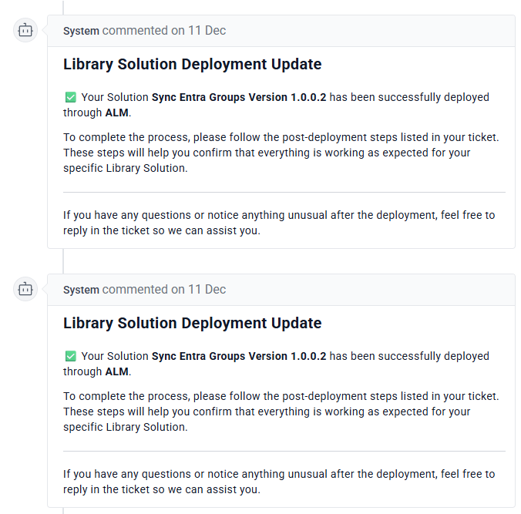Click the post-deployment steps paragraph in the first comment
Image resolution: width=521 pixels, height=514 pixels.
(281, 153)
